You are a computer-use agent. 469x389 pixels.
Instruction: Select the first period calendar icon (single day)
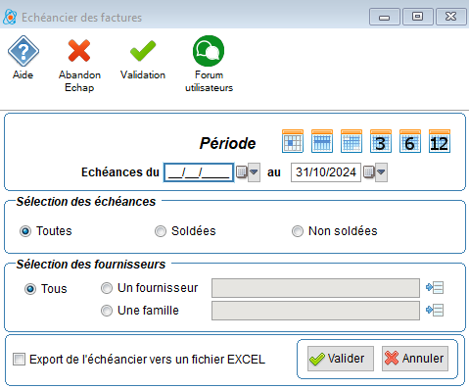[x=293, y=141]
